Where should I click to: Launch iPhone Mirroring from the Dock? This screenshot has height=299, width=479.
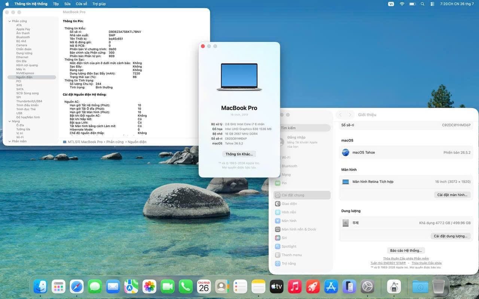pos(349,287)
